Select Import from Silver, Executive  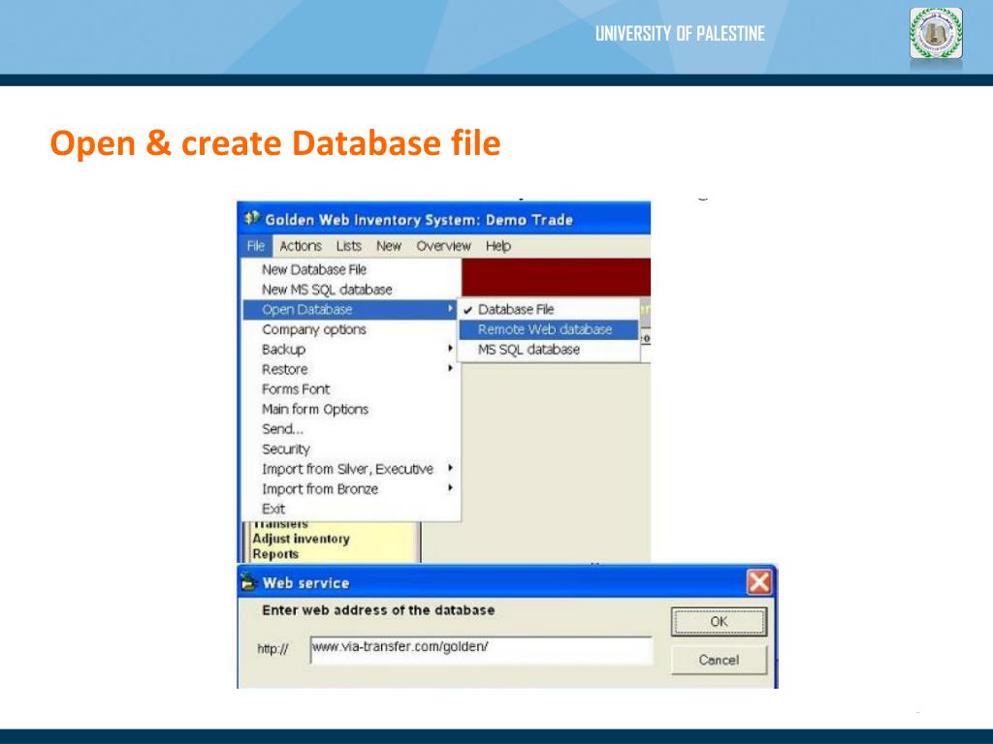351,469
